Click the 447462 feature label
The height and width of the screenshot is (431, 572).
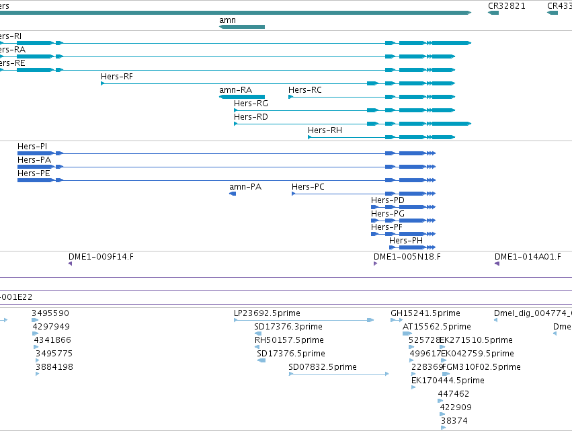(x=454, y=394)
